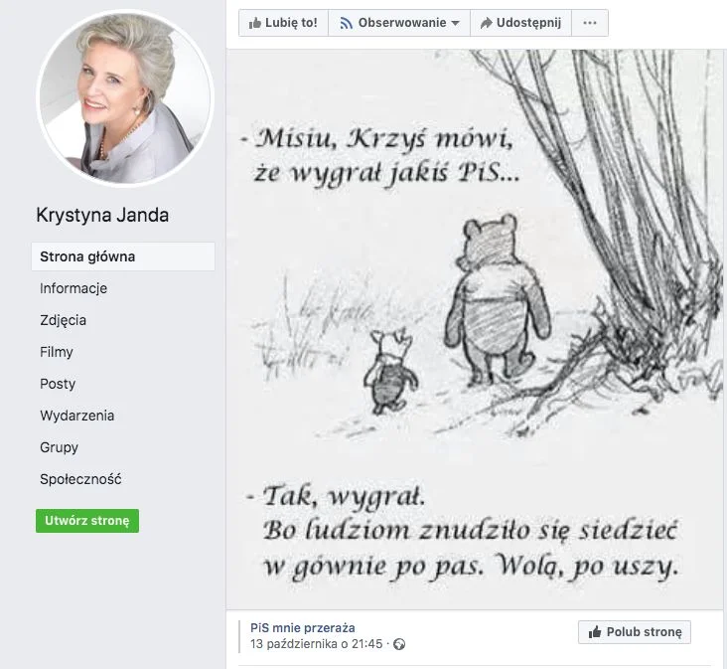Open Informacje section
This screenshot has width=727, height=669.
tap(73, 288)
